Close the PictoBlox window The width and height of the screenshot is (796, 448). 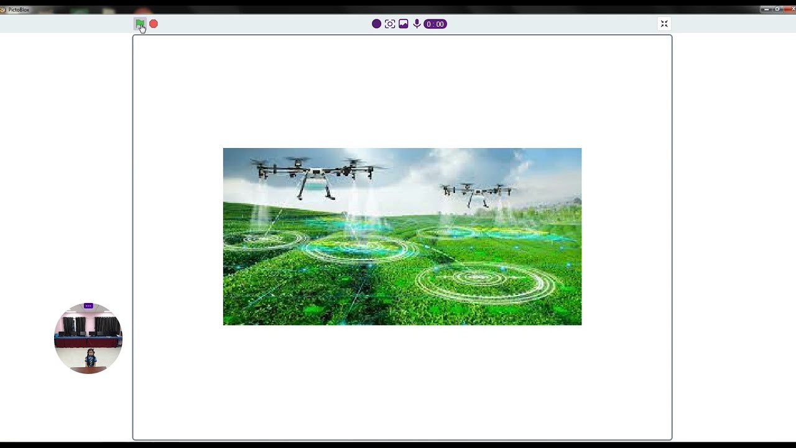coord(789,9)
